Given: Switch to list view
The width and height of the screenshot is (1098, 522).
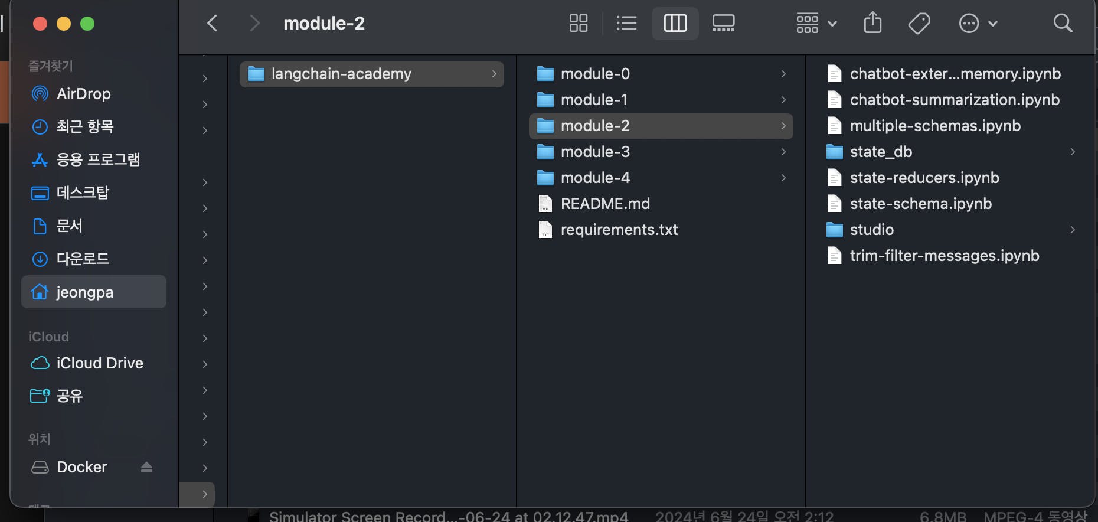Looking at the screenshot, I should tap(626, 24).
